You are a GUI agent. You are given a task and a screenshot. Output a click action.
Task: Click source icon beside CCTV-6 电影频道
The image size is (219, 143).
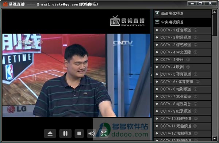[196, 89]
